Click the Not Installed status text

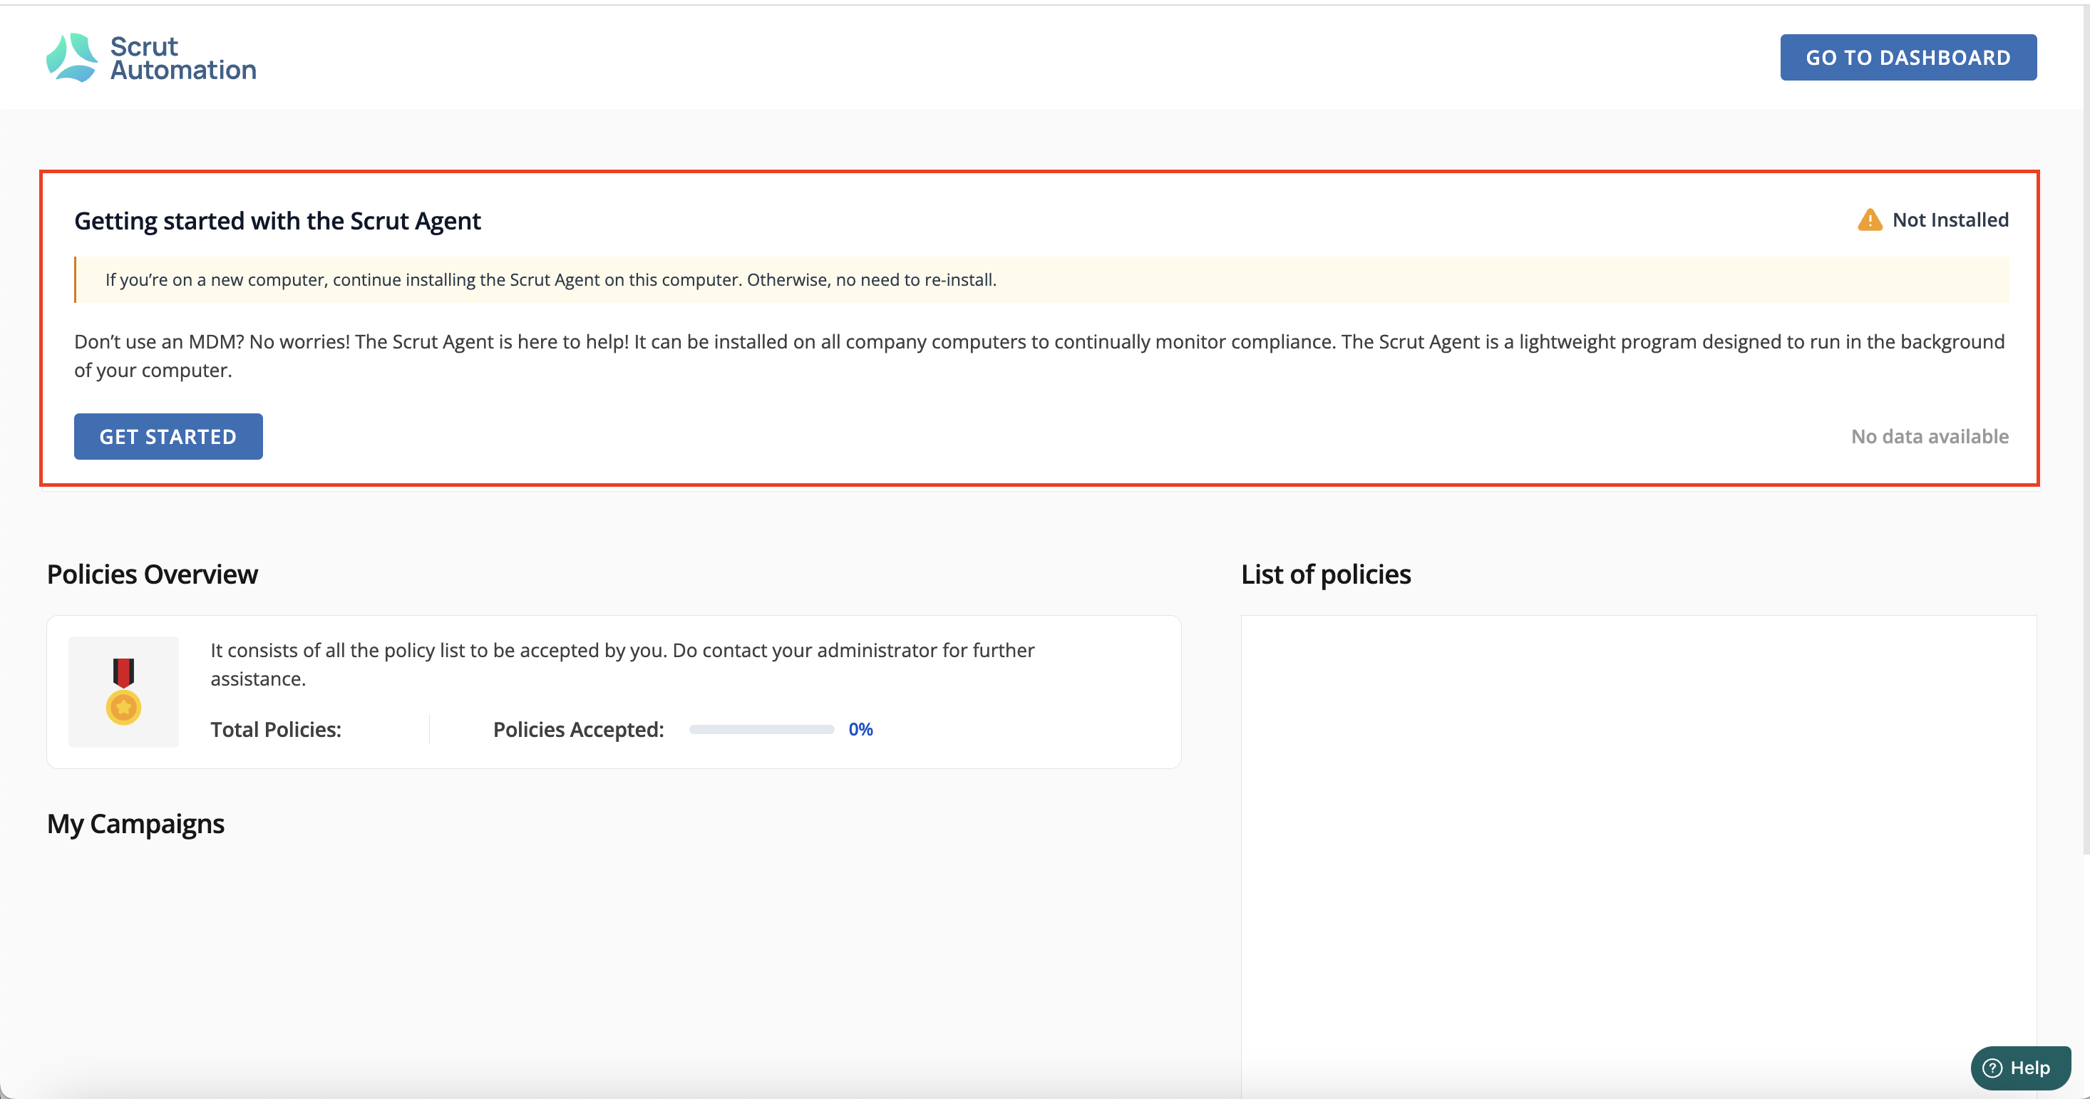tap(1950, 220)
